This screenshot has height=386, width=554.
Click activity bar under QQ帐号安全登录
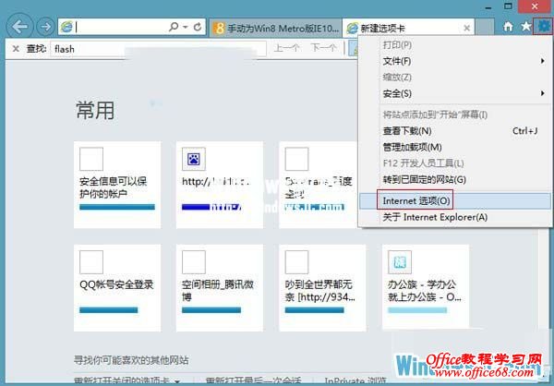[x=108, y=310]
